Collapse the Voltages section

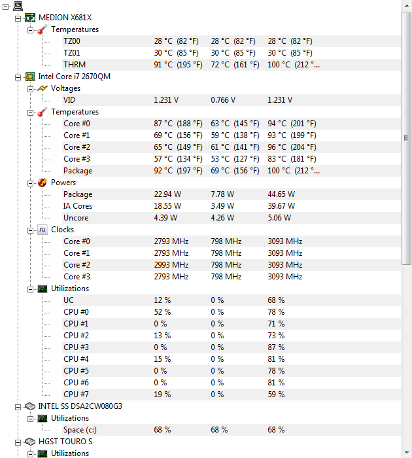(30, 88)
